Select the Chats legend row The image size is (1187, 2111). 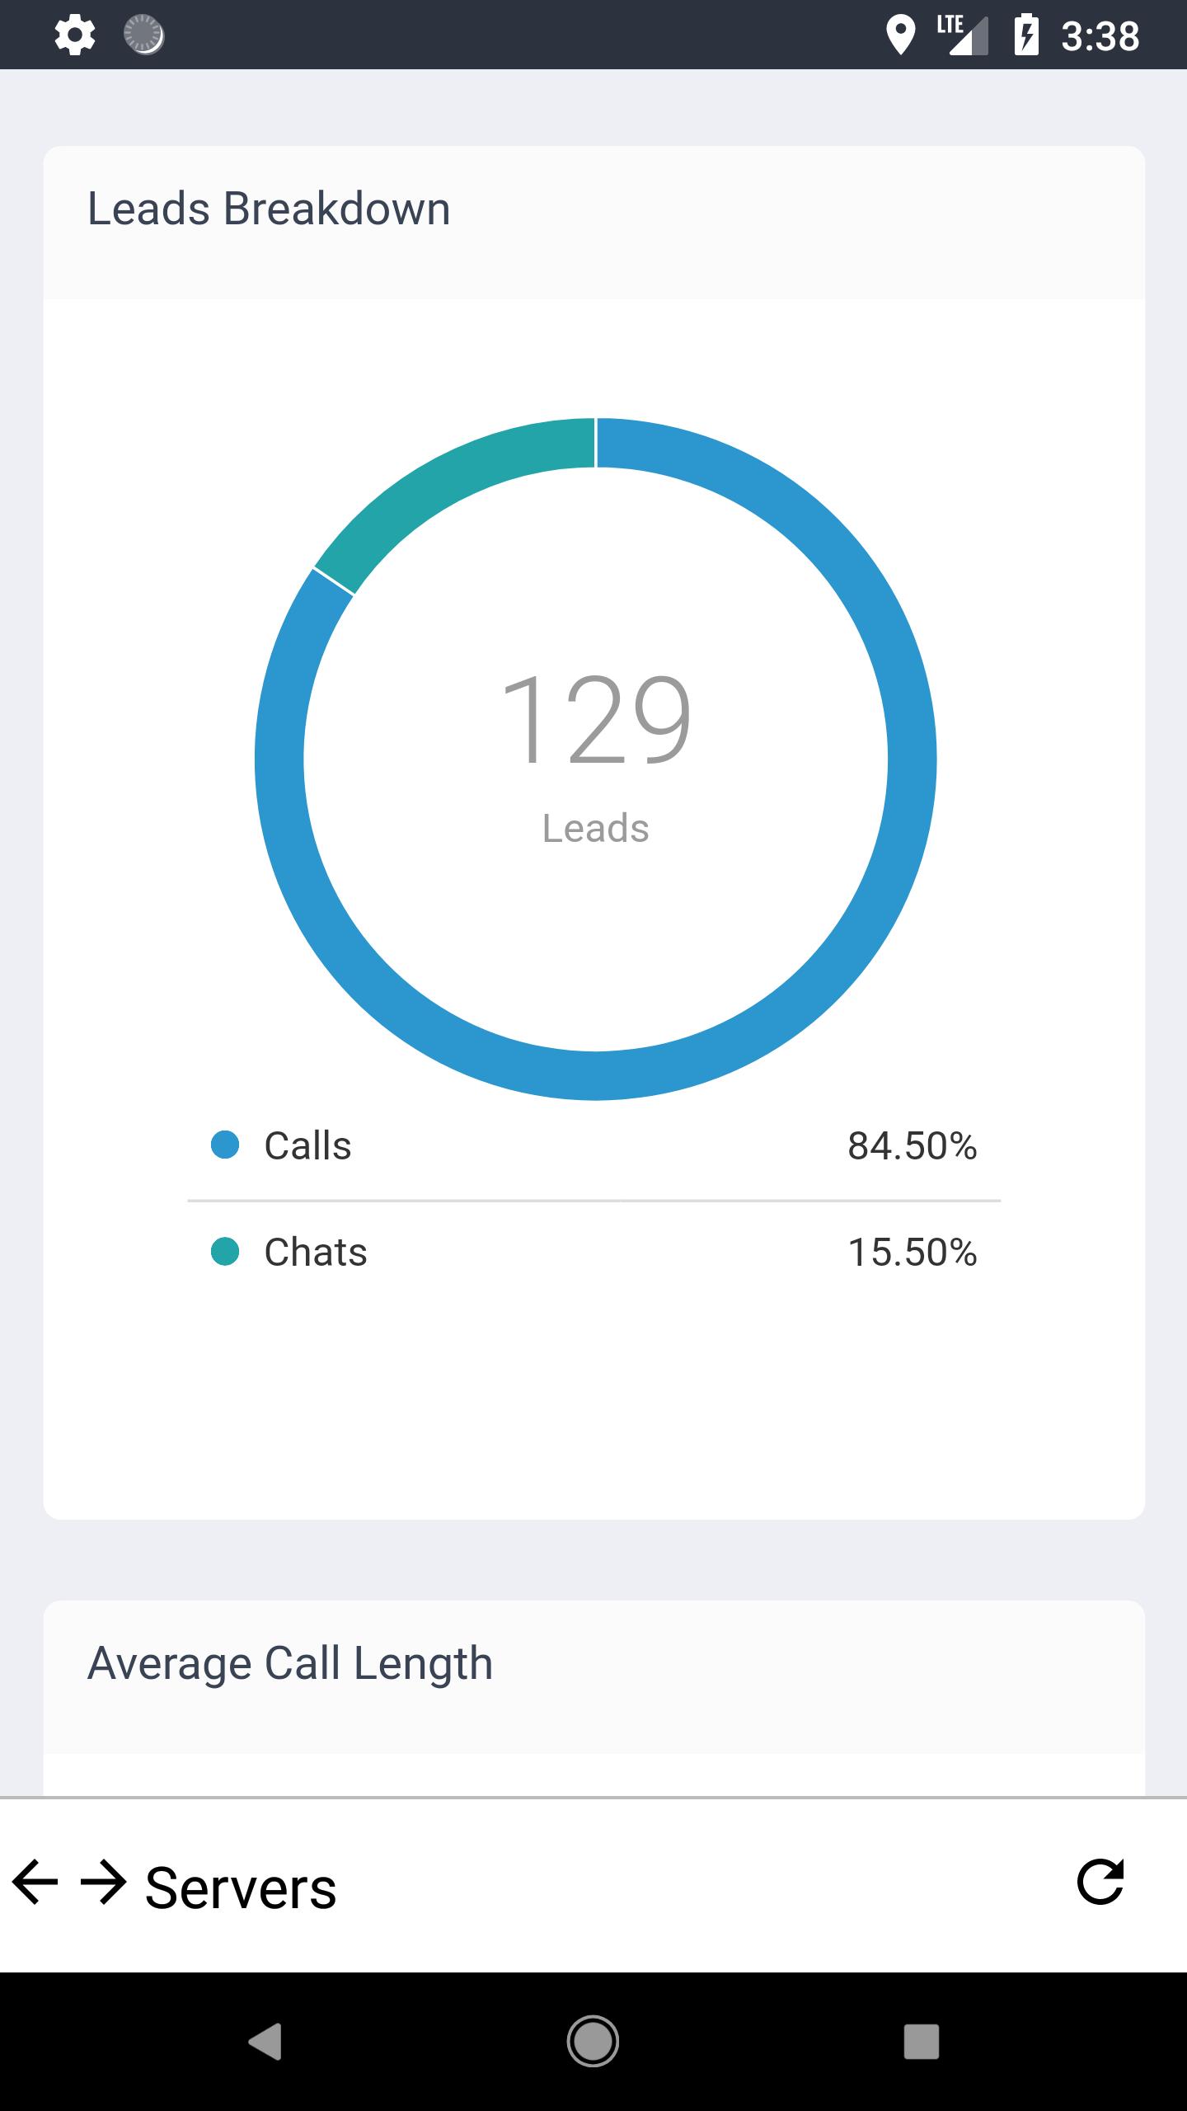pos(594,1253)
